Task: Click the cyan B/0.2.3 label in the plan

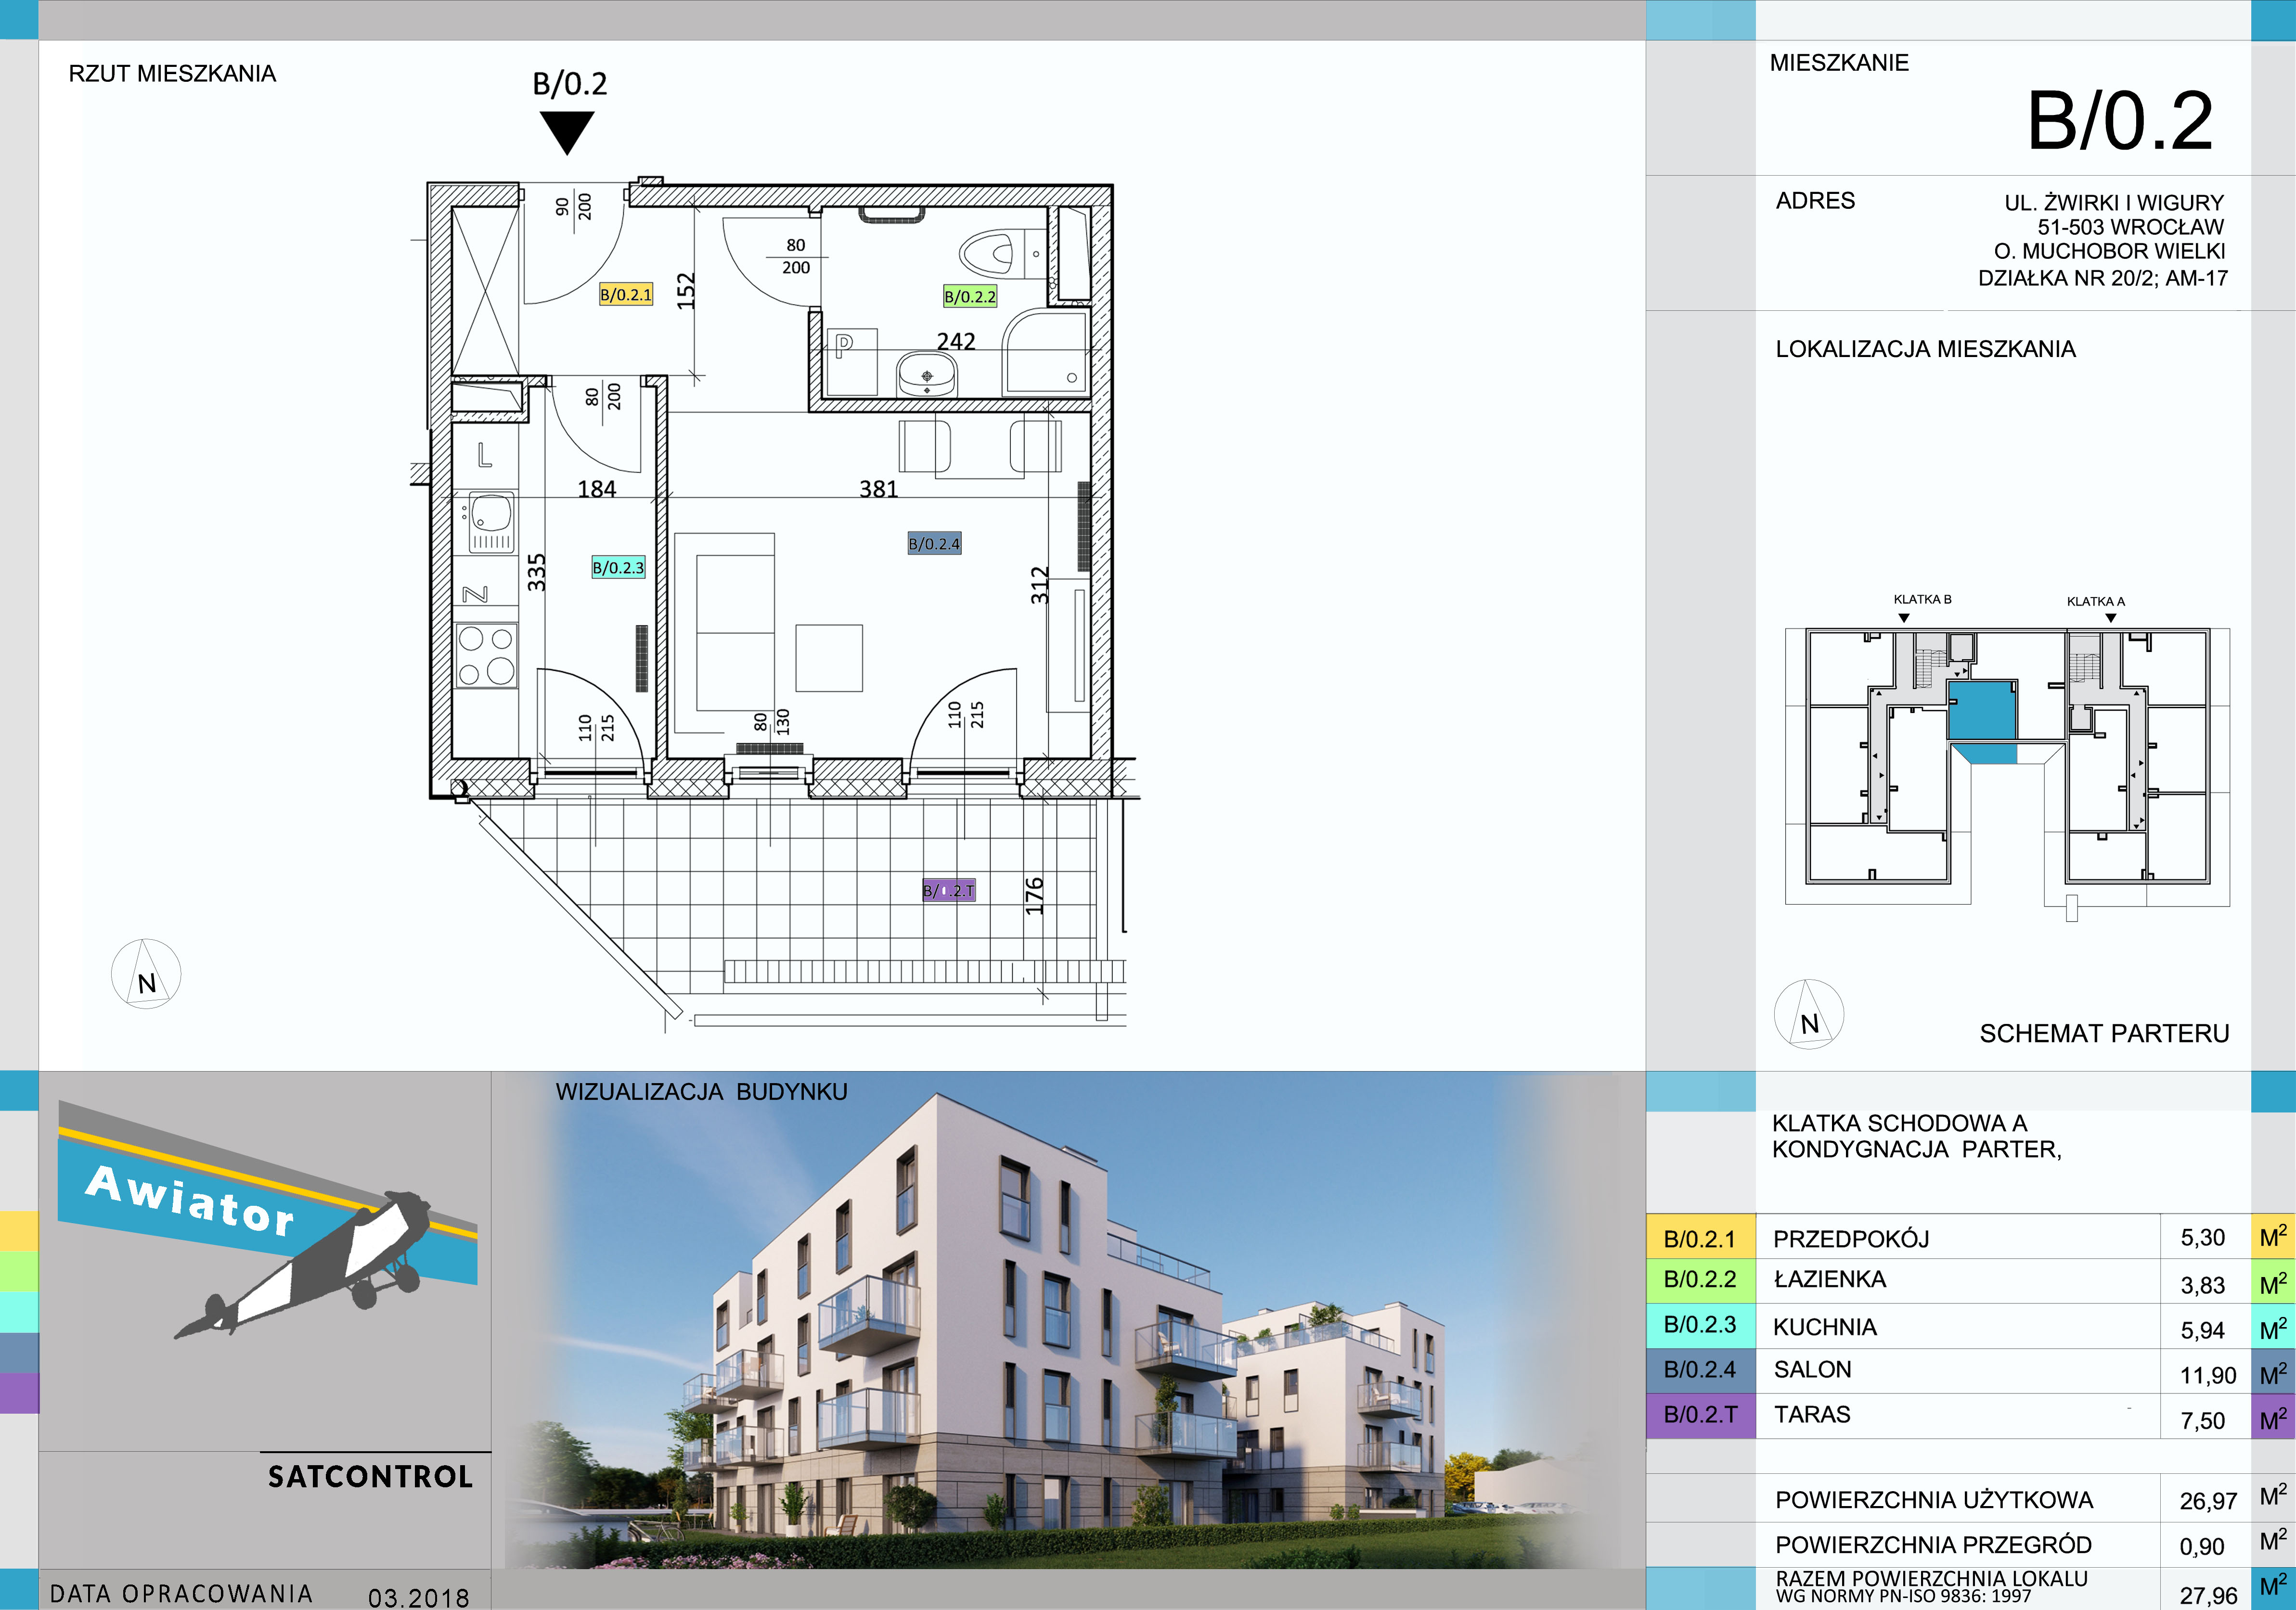Action: pyautogui.click(x=618, y=568)
